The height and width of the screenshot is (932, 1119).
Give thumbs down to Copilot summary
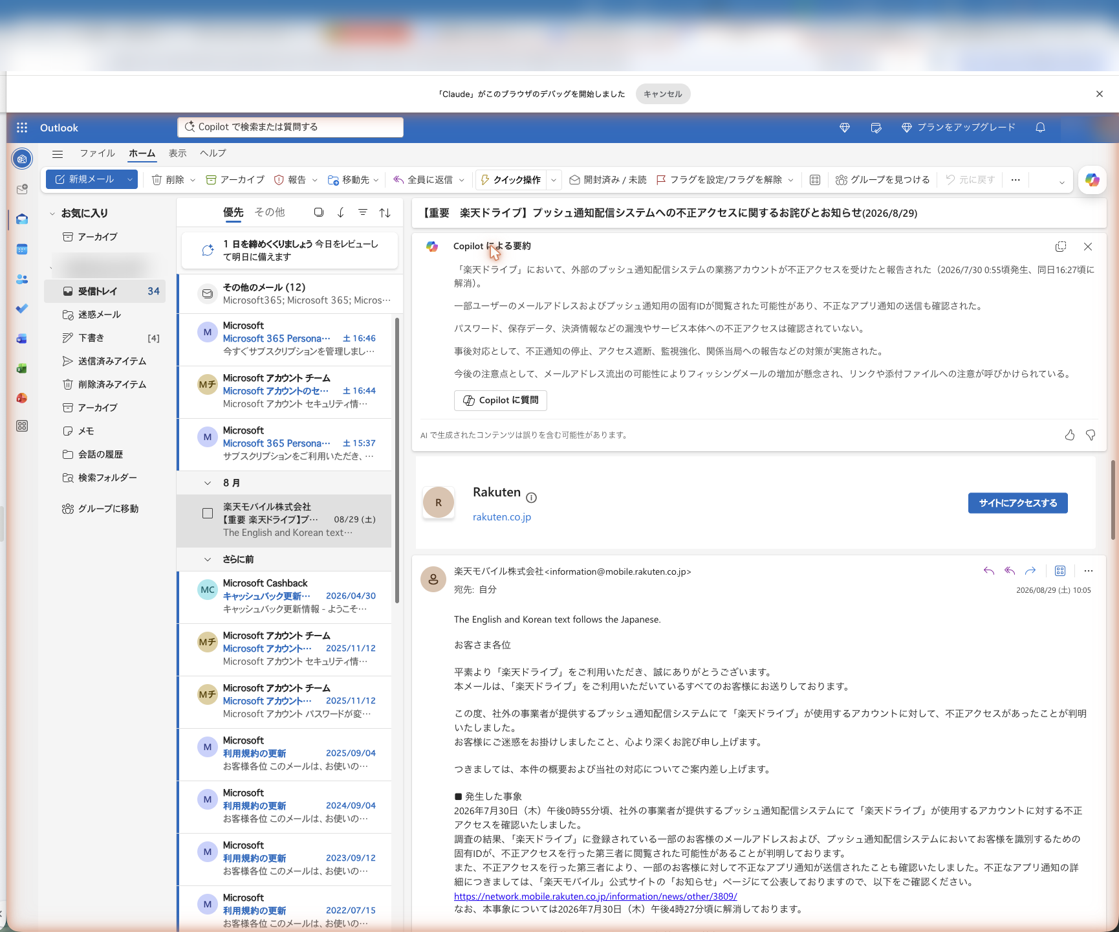pyautogui.click(x=1091, y=435)
